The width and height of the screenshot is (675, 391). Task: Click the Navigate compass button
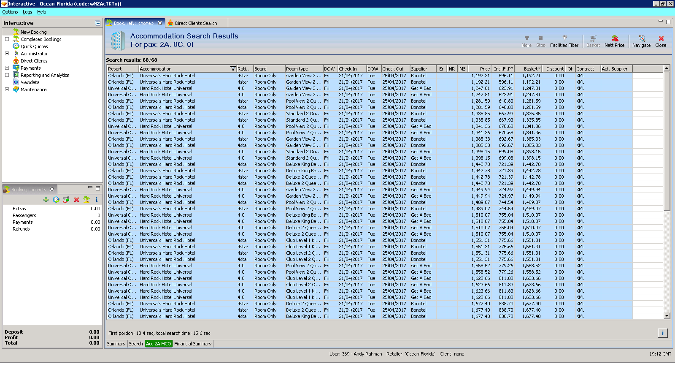642,41
